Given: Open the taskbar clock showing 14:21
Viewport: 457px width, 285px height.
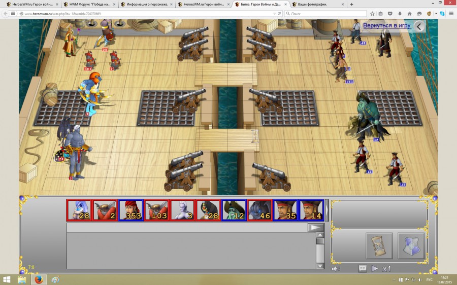Looking at the screenshot, I should [444, 280].
